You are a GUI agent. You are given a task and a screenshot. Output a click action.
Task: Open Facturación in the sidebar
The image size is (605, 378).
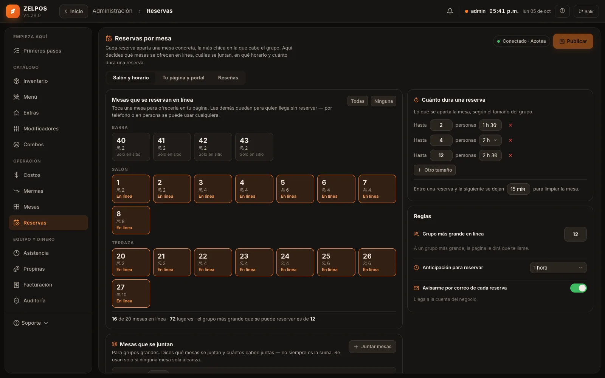click(x=48, y=285)
